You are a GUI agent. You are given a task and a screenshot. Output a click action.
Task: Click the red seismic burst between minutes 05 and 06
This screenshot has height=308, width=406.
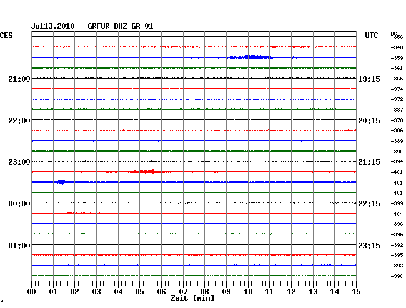tap(149, 171)
